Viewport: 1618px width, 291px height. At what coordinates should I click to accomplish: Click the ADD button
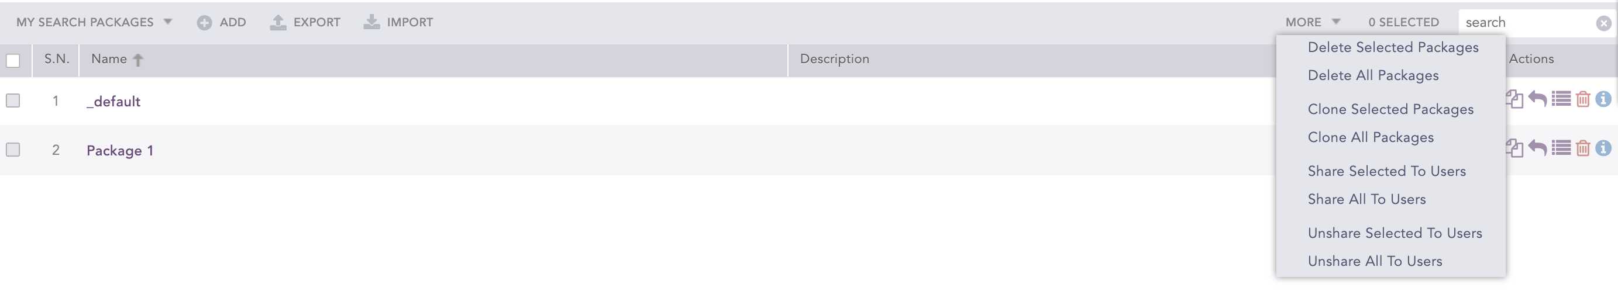pyautogui.click(x=222, y=22)
